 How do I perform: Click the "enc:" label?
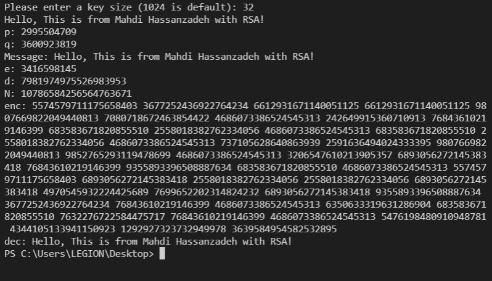point(14,105)
